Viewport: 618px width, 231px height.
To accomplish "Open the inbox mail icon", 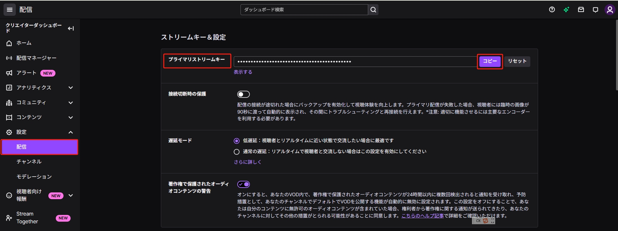I will tap(581, 10).
